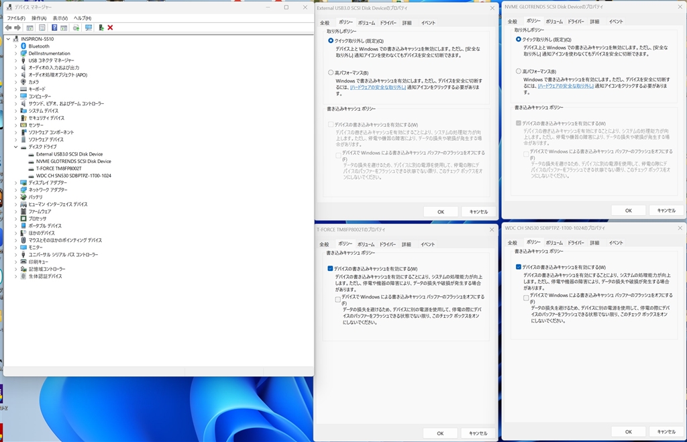This screenshot has width=687, height=442.
Task: Toggle write caching checkbox in T-FORCE properties
Action: pyautogui.click(x=330, y=268)
